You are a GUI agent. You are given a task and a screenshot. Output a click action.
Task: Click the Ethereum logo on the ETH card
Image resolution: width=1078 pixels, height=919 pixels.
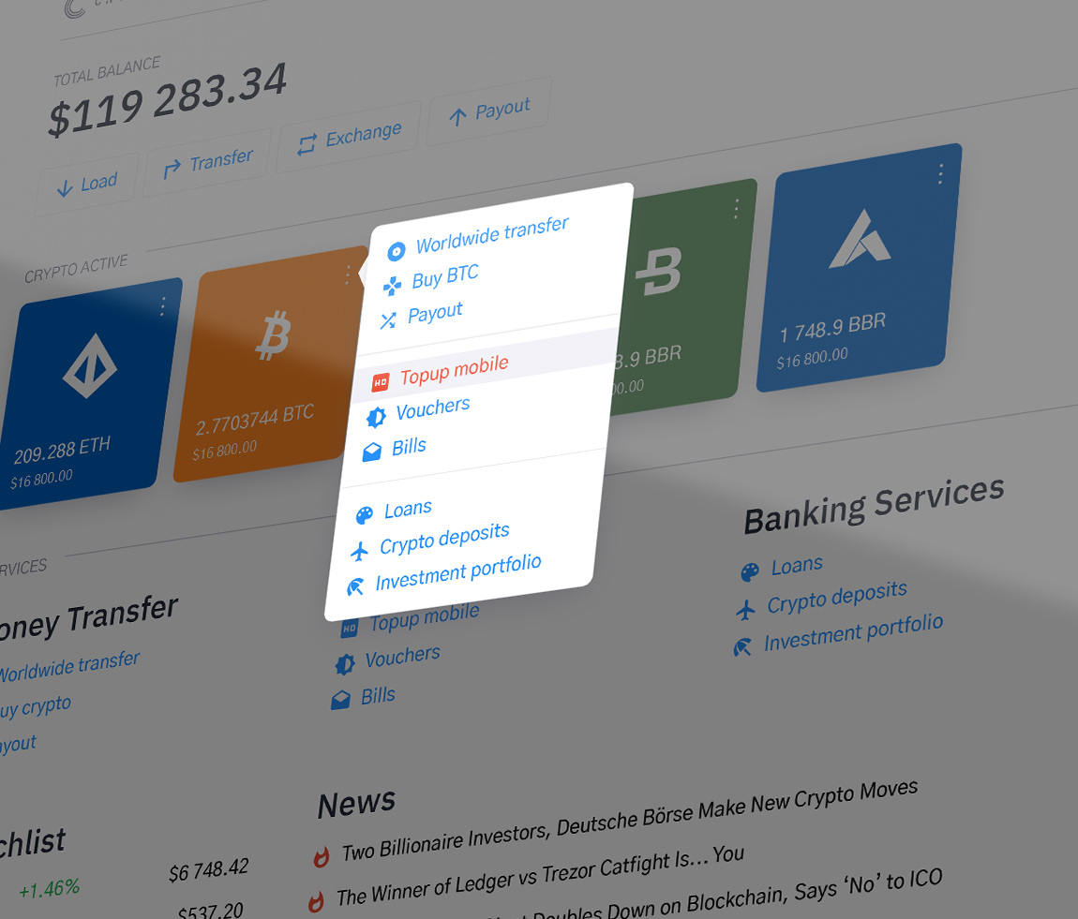pyautogui.click(x=90, y=366)
